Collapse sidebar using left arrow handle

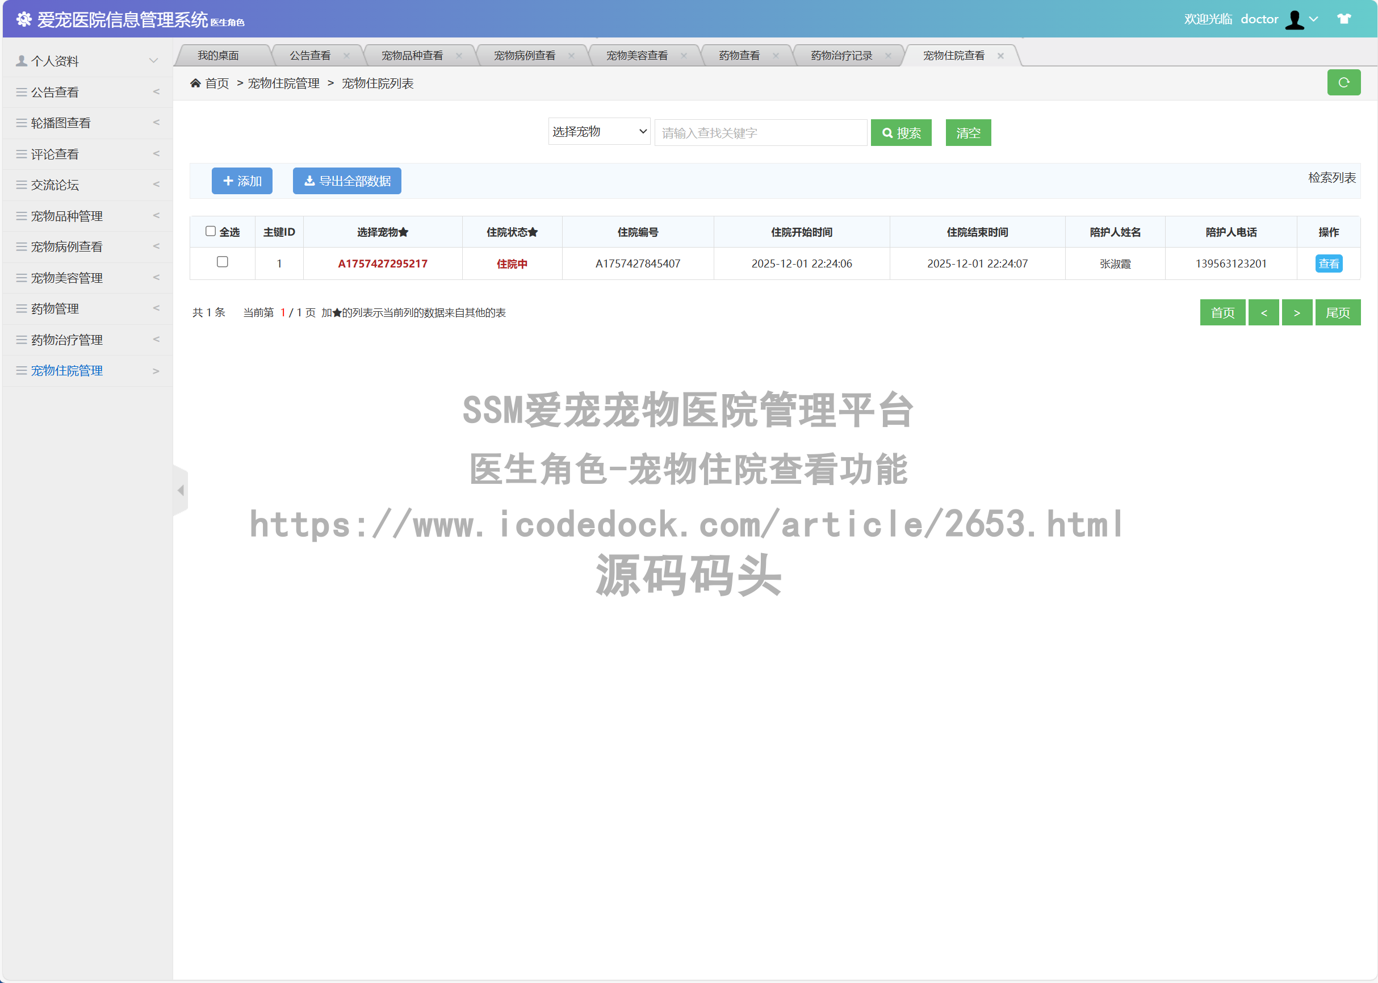pos(181,490)
